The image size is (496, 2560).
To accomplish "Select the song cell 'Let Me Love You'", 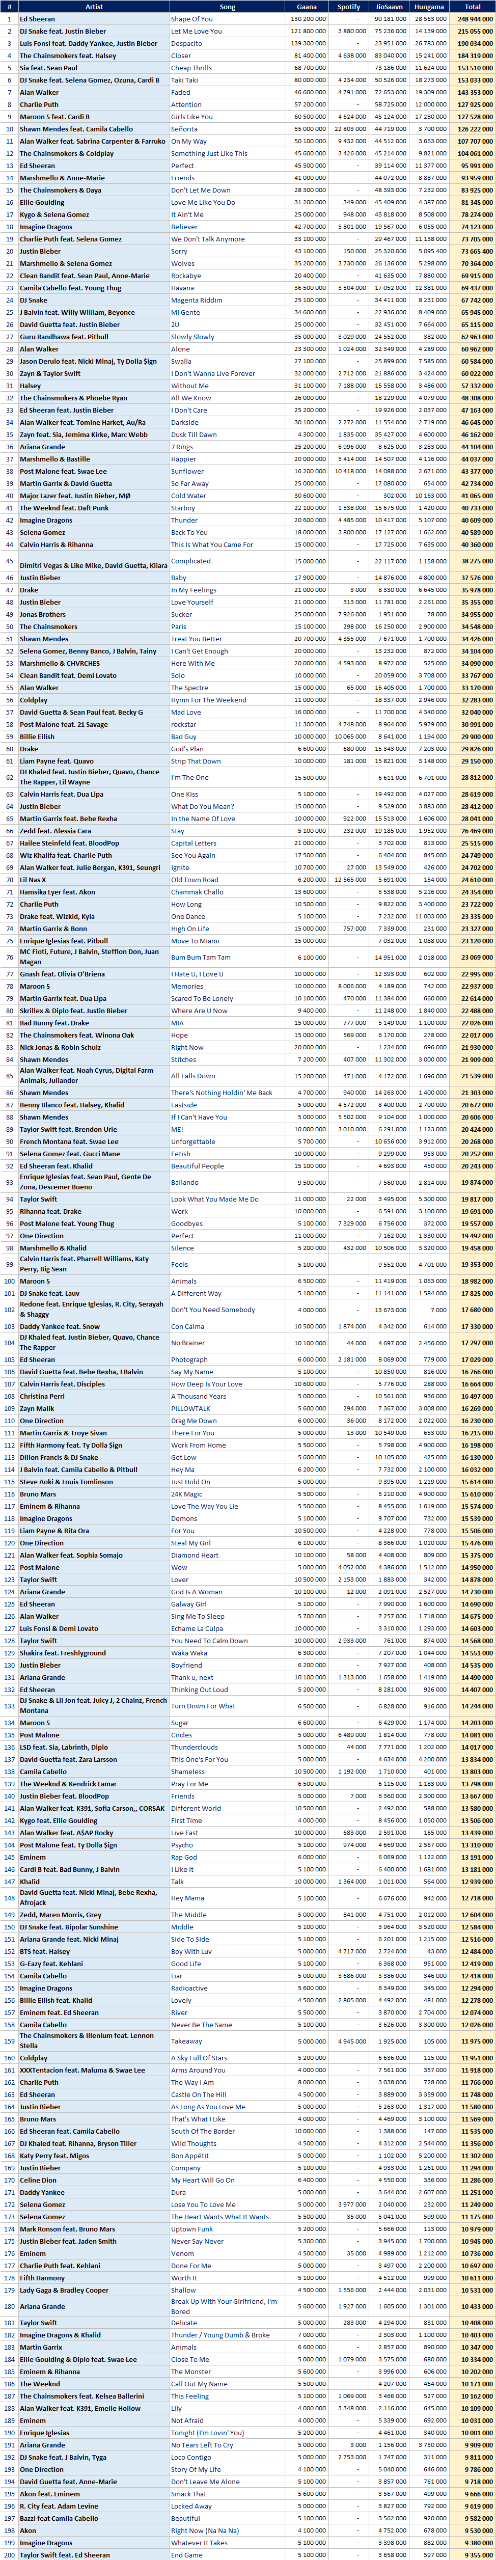I will 227,31.
